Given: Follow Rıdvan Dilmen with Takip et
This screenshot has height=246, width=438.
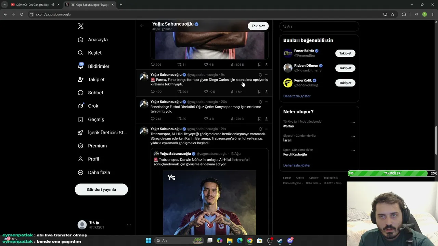Looking at the screenshot, I should [345, 68].
